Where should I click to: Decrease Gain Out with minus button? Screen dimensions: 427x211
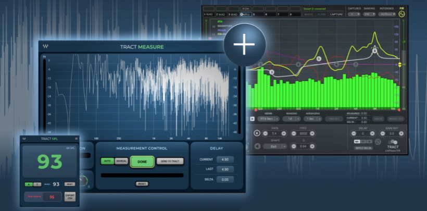(383, 133)
